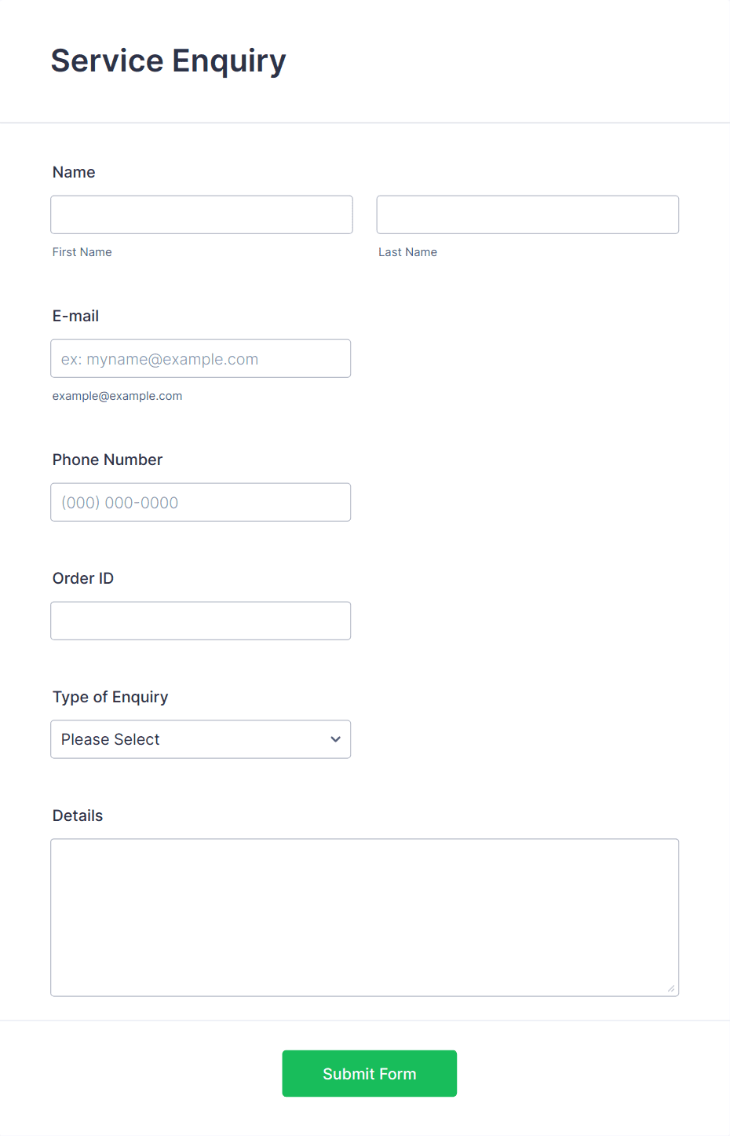730x1136 pixels.
Task: Click the textarea resize handle in Details
Action: click(671, 988)
